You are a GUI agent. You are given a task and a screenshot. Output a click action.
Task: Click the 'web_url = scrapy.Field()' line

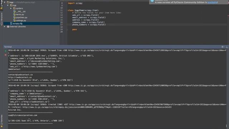[x=86, y=15]
